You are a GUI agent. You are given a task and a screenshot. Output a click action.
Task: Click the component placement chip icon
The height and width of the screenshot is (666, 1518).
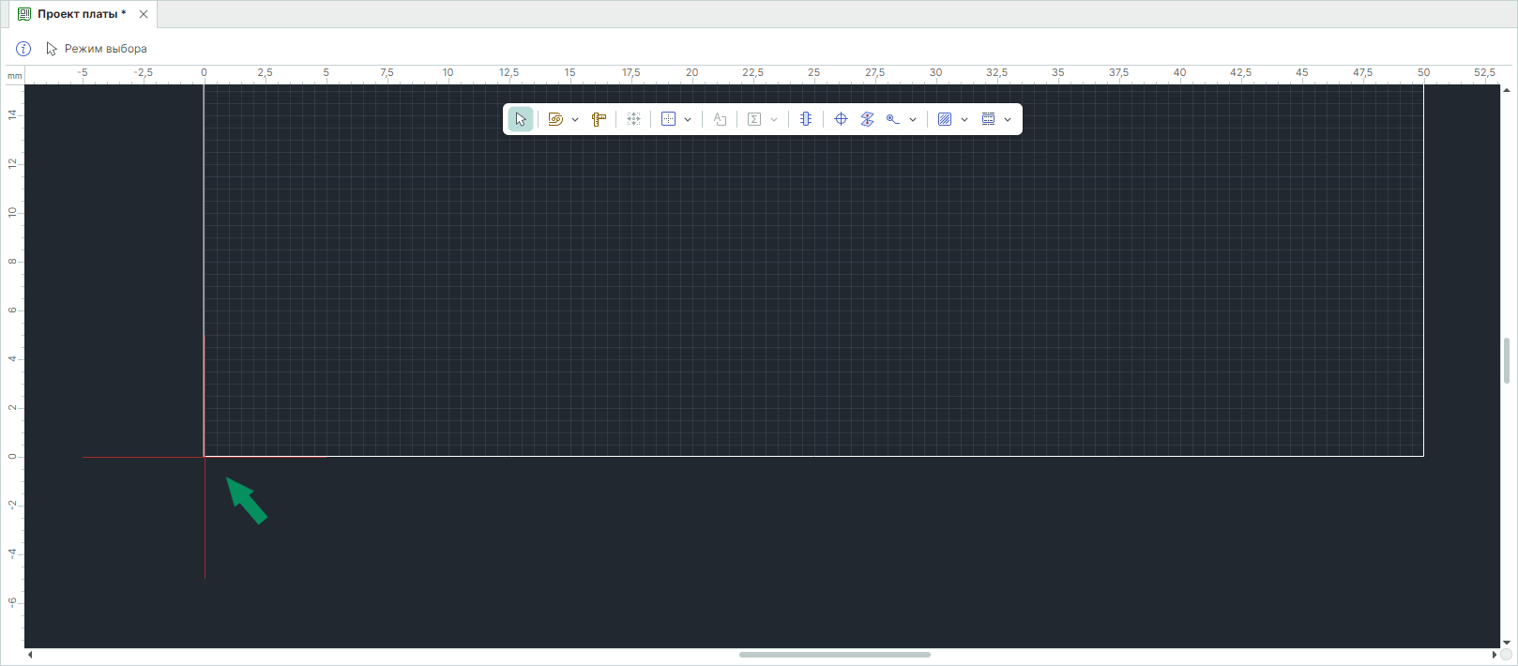coord(805,119)
